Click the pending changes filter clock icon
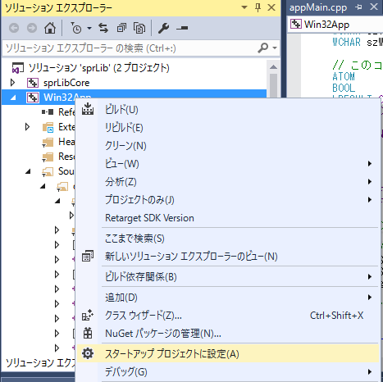Screen dimensions: 383x382 [x=76, y=28]
